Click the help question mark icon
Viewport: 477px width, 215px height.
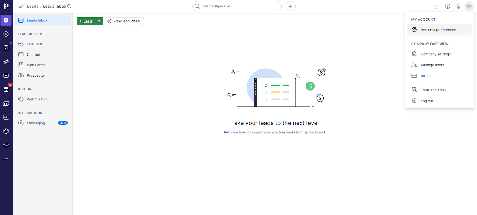[447, 6]
